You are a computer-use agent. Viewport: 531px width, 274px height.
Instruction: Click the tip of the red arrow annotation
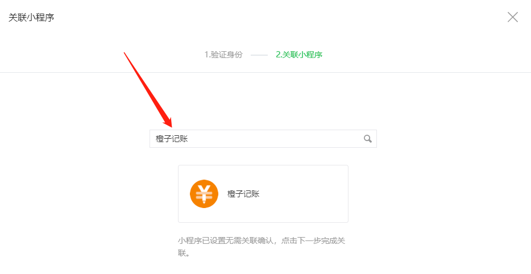171,126
